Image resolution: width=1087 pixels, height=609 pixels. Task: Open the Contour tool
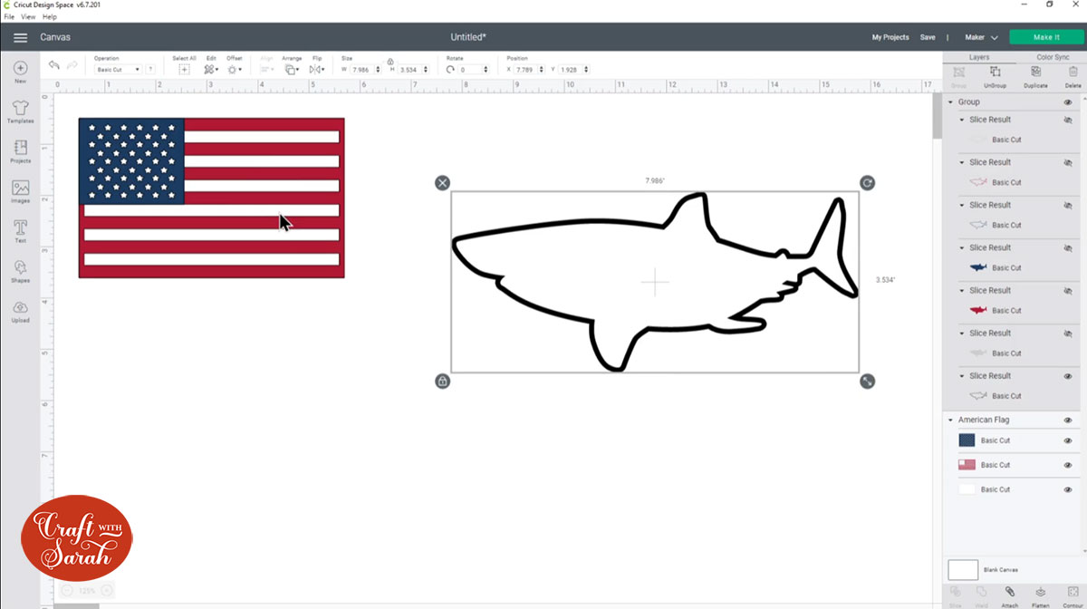[1073, 592]
